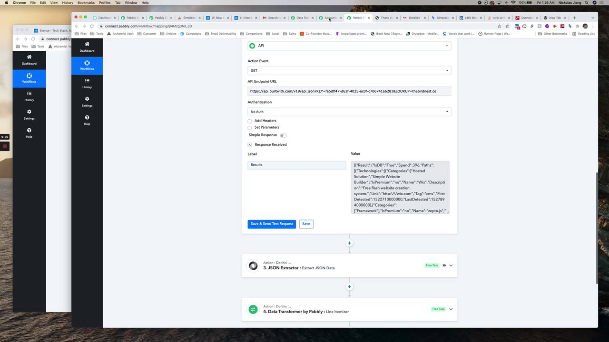This screenshot has width=609, height=342.
Task: Open the Co-Founder Matc... bookmark
Action: click(316, 34)
